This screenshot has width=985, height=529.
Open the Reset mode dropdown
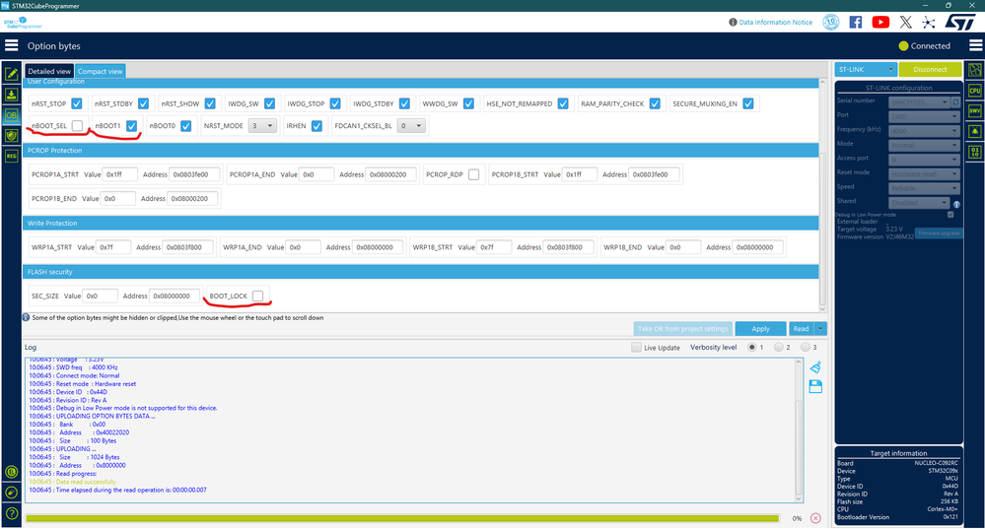pos(925,173)
